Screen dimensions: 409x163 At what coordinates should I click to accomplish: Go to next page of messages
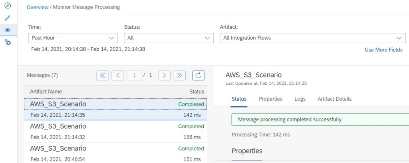164,76
